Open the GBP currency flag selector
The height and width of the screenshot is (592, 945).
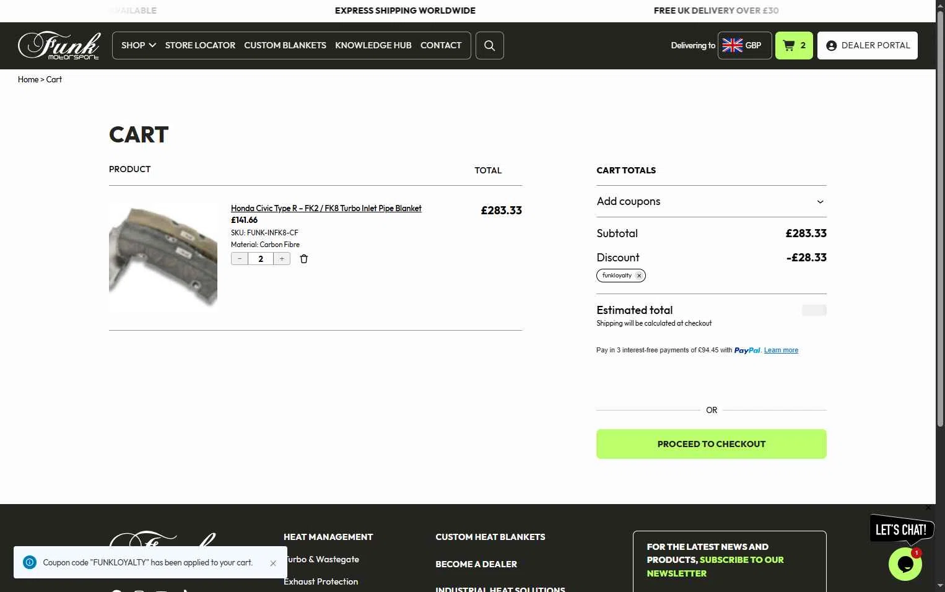(x=745, y=45)
